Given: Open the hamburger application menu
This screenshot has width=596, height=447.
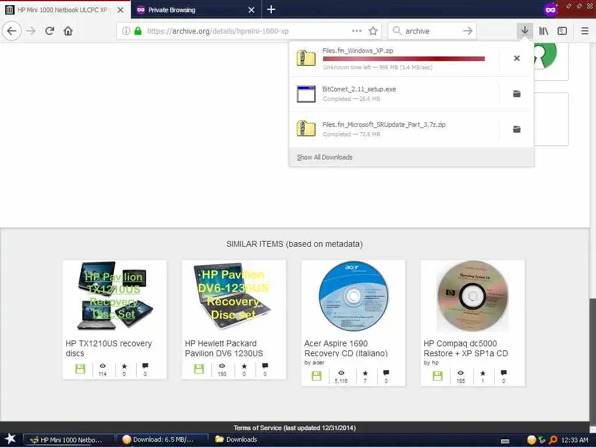Looking at the screenshot, I should [x=585, y=31].
